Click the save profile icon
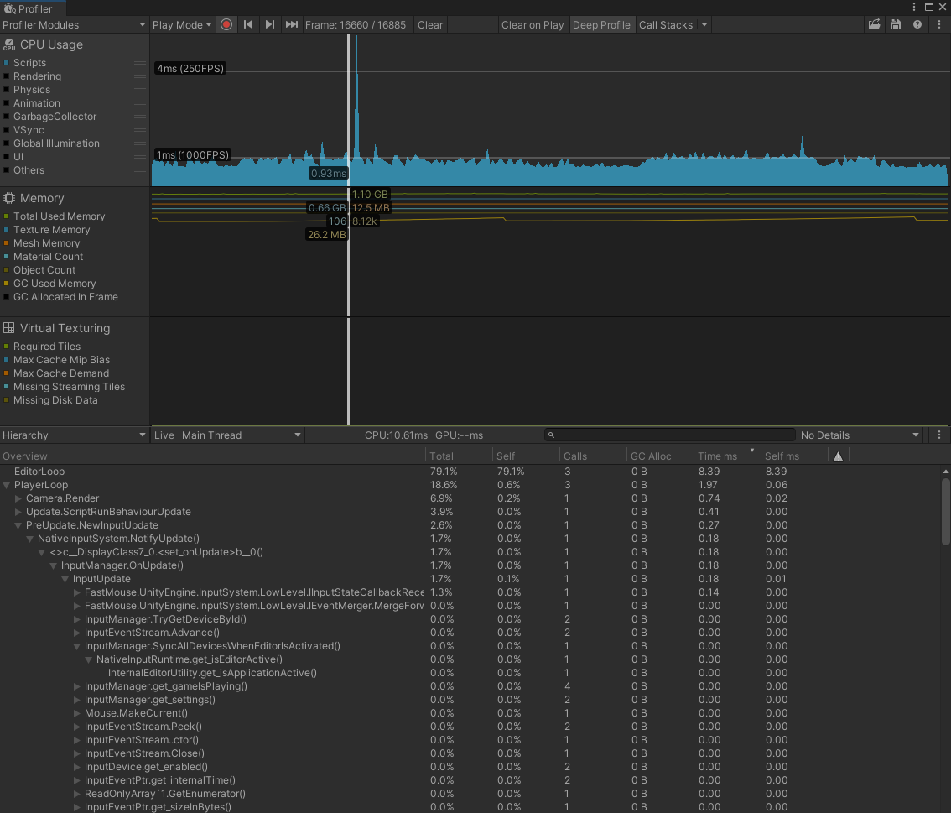 [896, 24]
